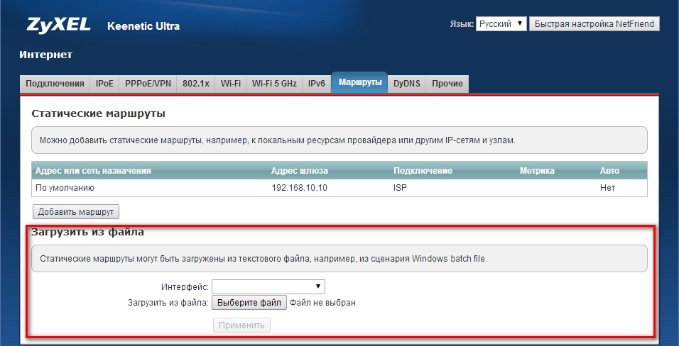Viewport: 679px width, 346px height.
Task: Expand the Интерфейс dropdown
Action: [x=268, y=286]
